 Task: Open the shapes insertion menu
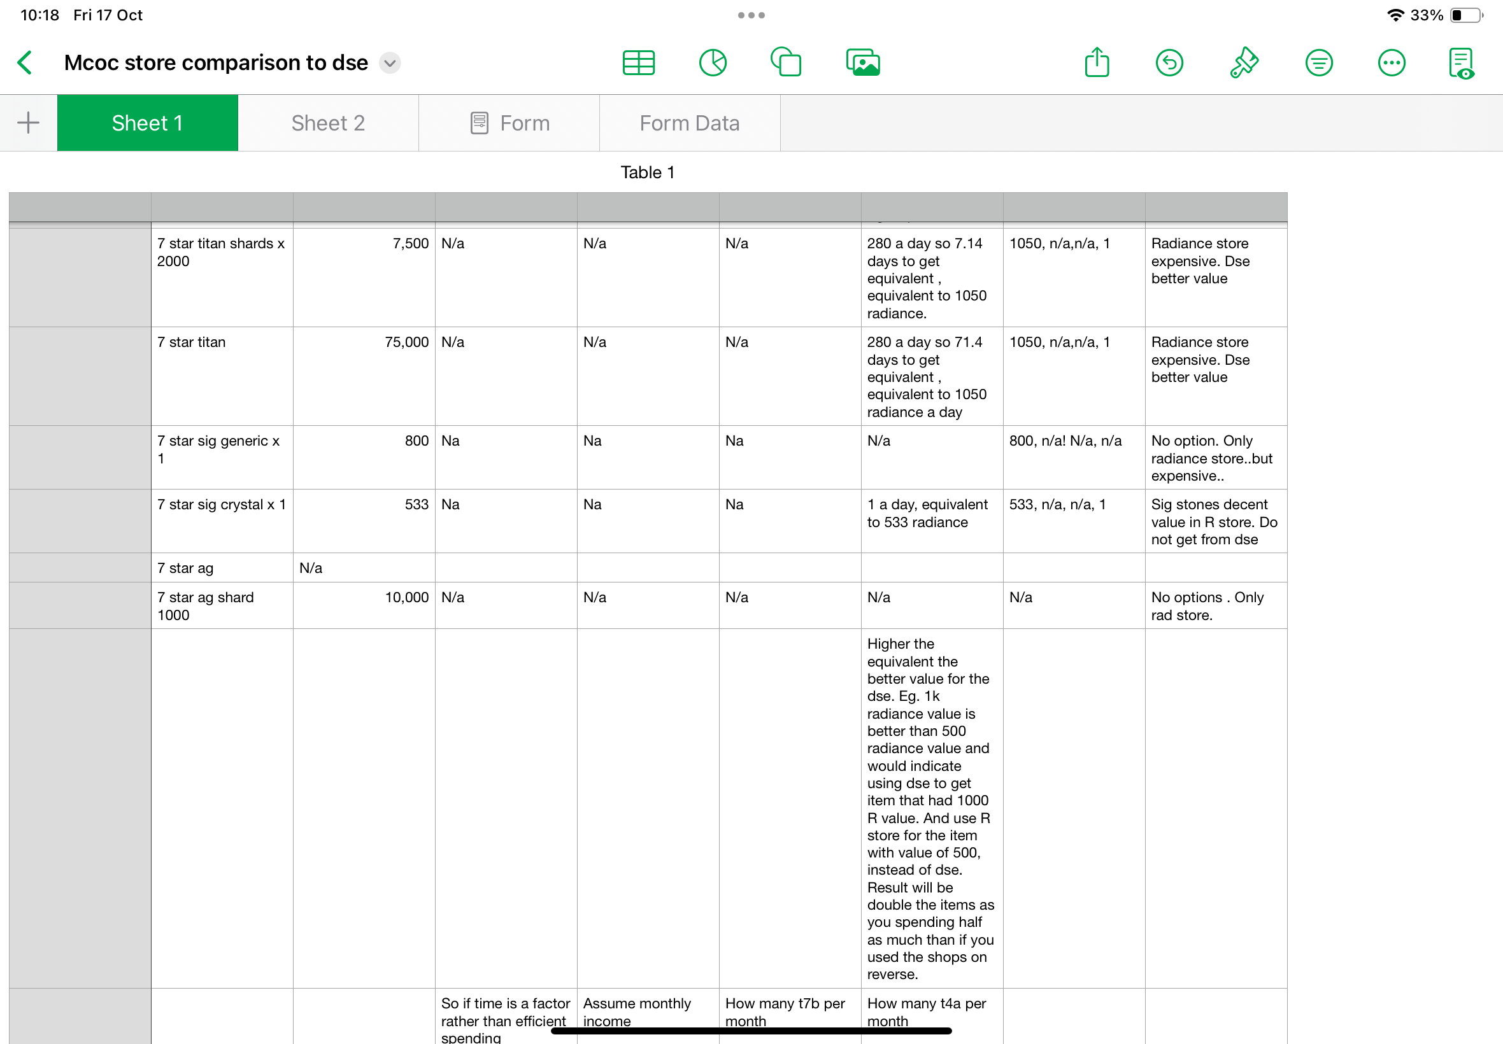tap(786, 63)
